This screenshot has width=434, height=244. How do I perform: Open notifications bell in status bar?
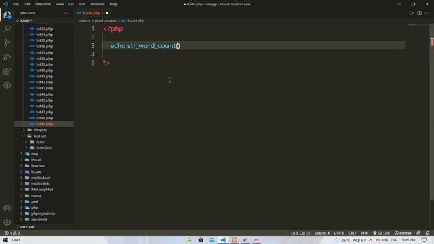(428, 233)
